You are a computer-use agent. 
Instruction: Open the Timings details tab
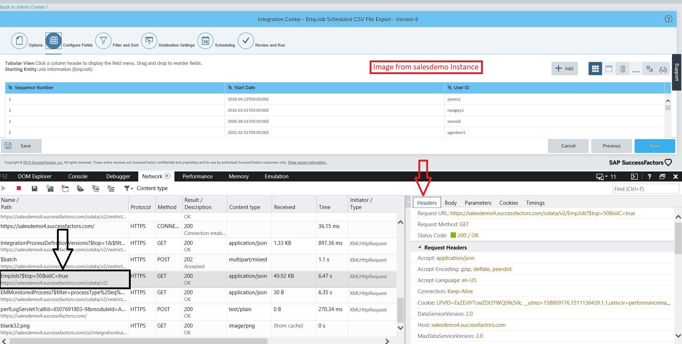[535, 203]
